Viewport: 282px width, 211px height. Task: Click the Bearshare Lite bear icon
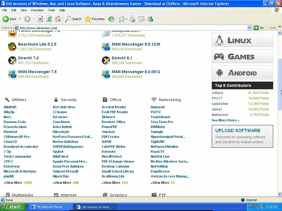click(x=12, y=46)
